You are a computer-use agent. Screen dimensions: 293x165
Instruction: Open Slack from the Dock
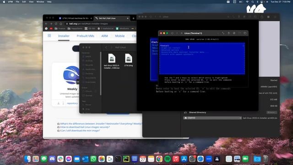pos(60,159)
